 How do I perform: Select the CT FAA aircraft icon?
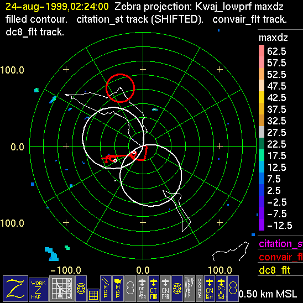(x=154, y=289)
